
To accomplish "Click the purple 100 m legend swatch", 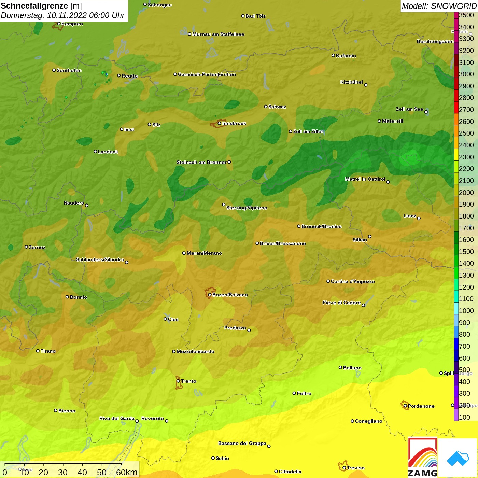I will click(456, 414).
